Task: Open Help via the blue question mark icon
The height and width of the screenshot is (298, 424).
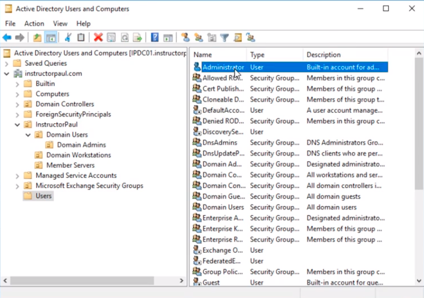Action: click(155, 37)
